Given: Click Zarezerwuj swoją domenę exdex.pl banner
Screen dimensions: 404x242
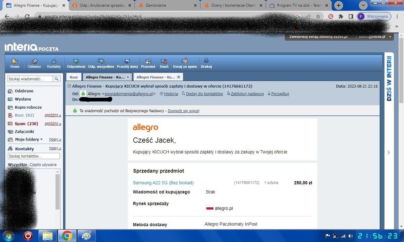Looking at the screenshot, I should tap(318, 37).
